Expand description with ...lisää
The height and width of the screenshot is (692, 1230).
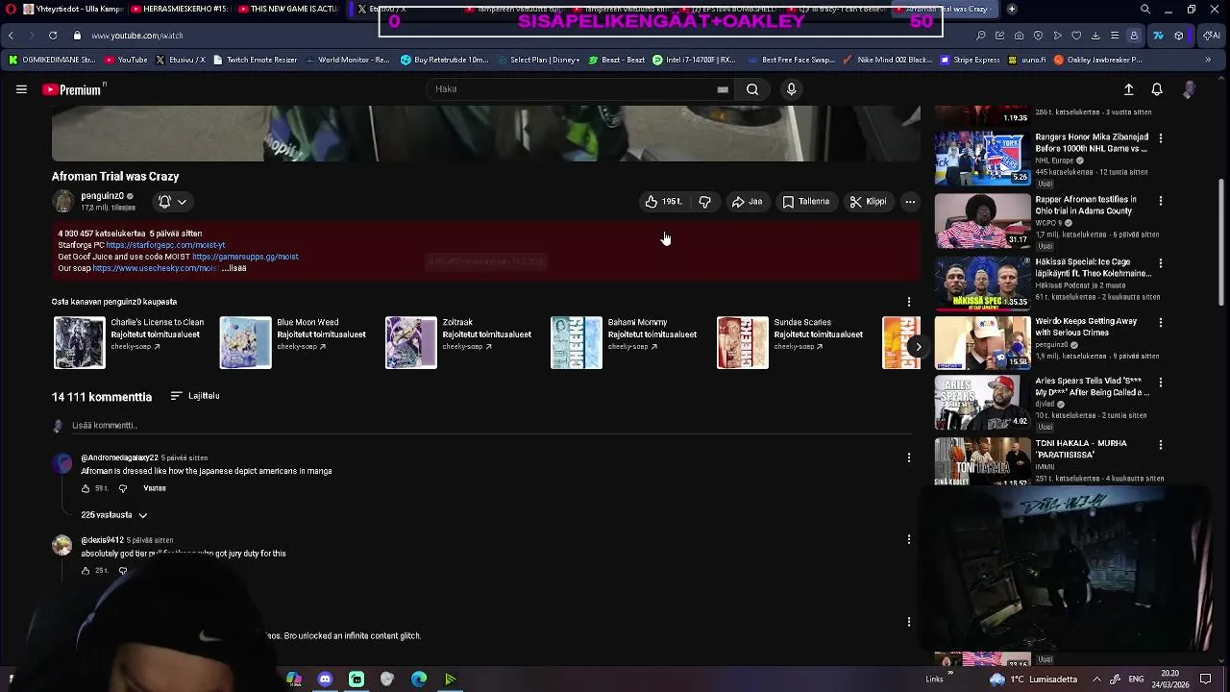234,268
